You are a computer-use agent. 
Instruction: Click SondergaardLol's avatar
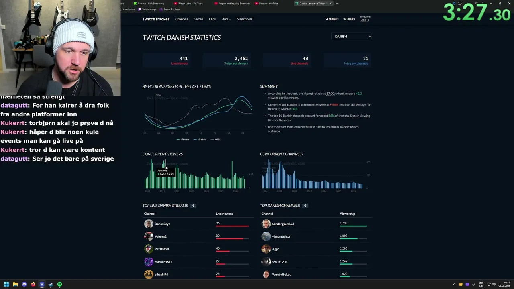tap(266, 224)
